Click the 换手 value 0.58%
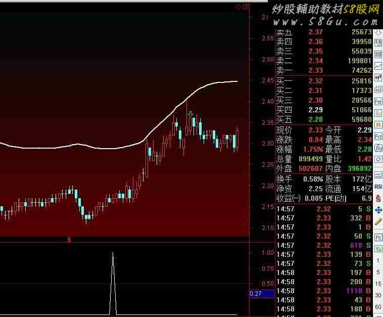This screenshot has width=383, height=317. point(313,179)
